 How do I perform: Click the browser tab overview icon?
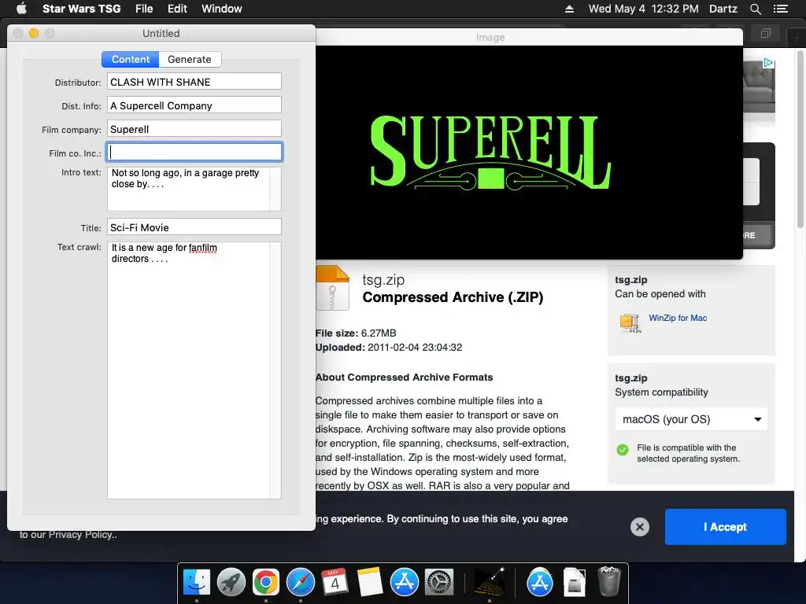click(766, 34)
